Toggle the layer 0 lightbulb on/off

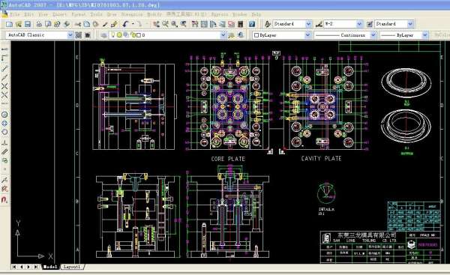pyautogui.click(x=113, y=35)
